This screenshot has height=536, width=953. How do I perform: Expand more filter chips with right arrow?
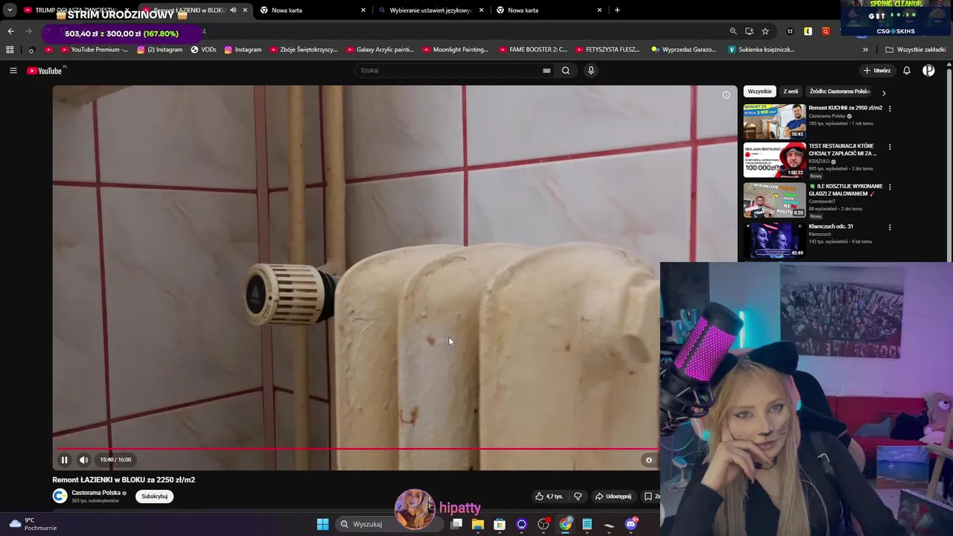884,93
